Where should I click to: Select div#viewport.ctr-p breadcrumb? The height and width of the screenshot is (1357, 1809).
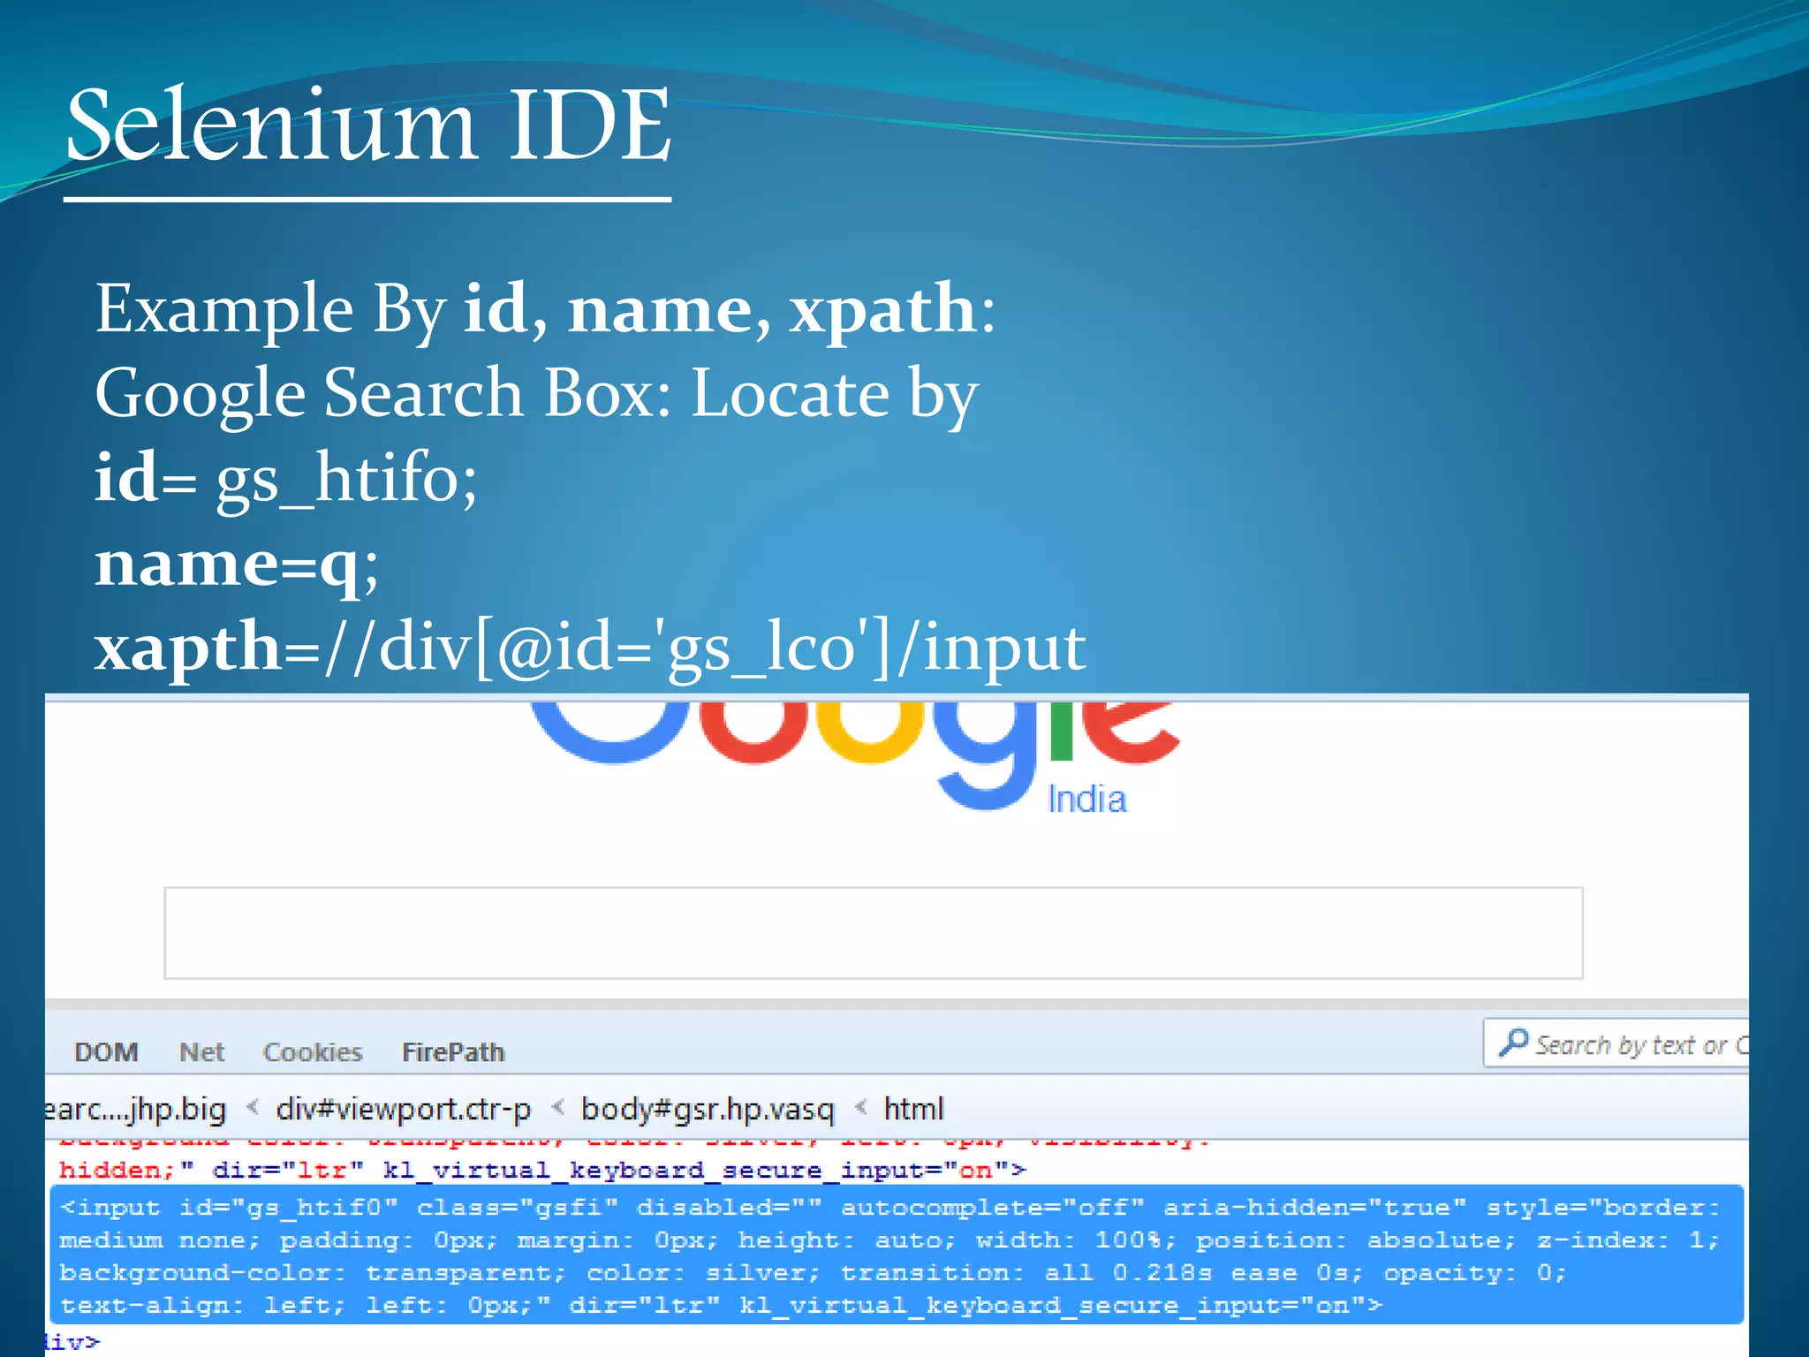(x=404, y=1108)
